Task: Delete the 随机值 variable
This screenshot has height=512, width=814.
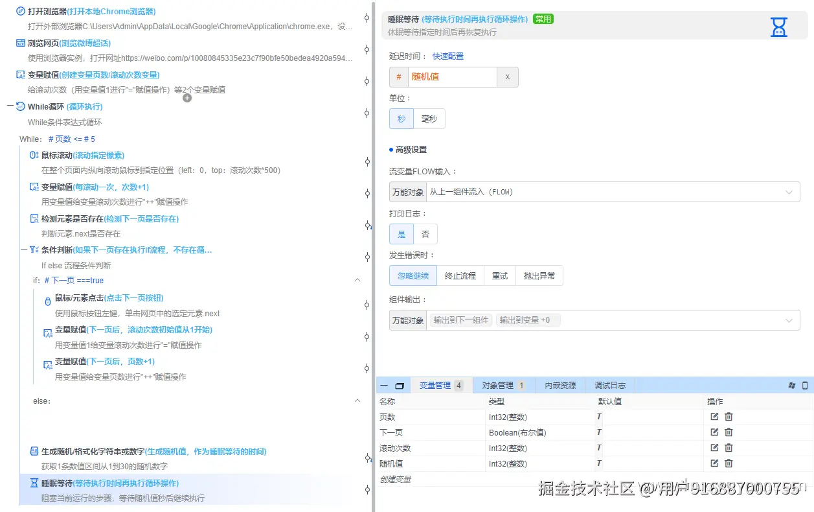Action: [729, 463]
